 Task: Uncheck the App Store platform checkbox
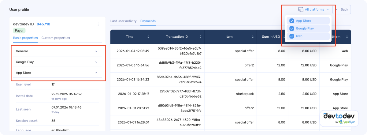[x=292, y=21]
